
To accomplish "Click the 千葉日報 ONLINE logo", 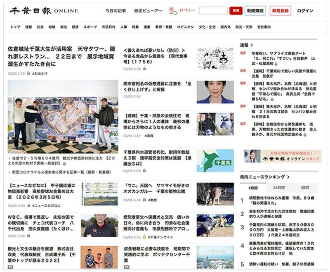I will coord(43,10).
